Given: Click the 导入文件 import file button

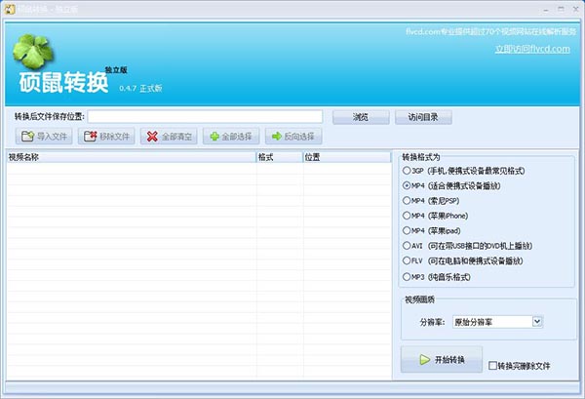Looking at the screenshot, I should [x=44, y=137].
